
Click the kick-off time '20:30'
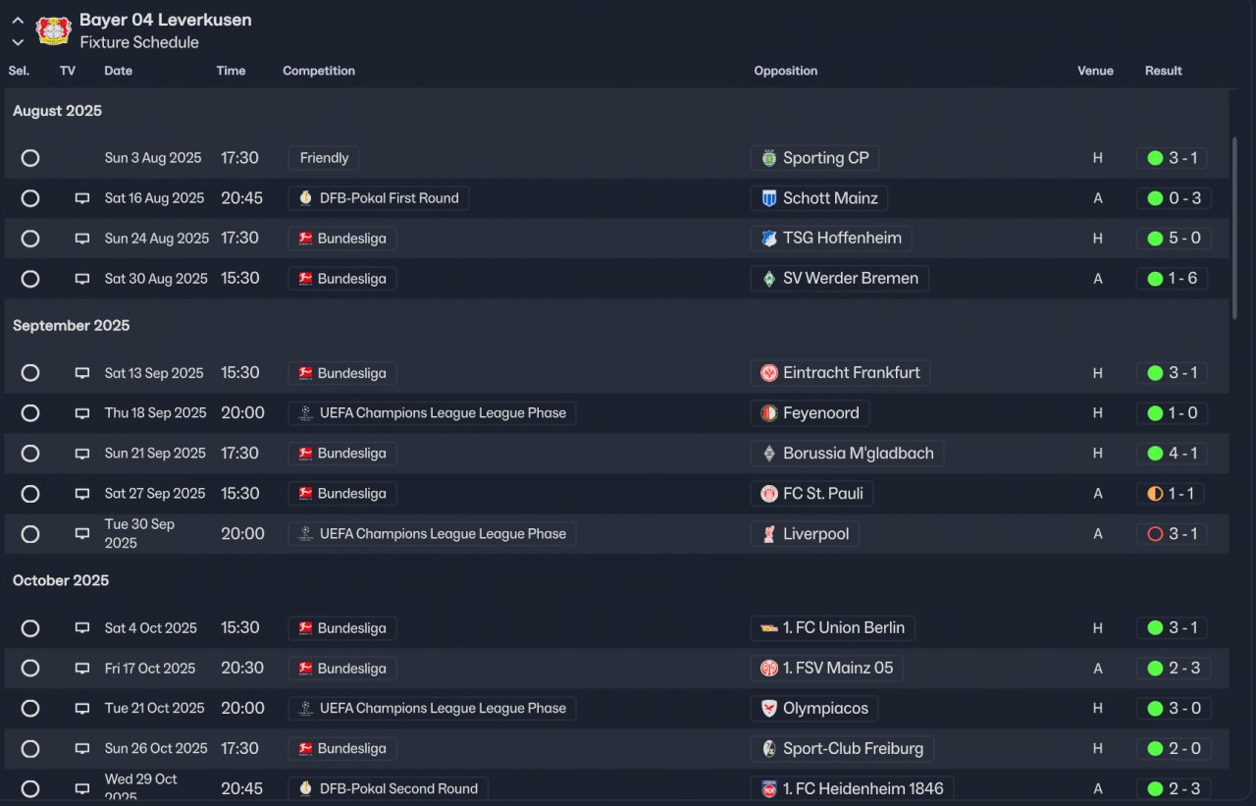point(242,669)
